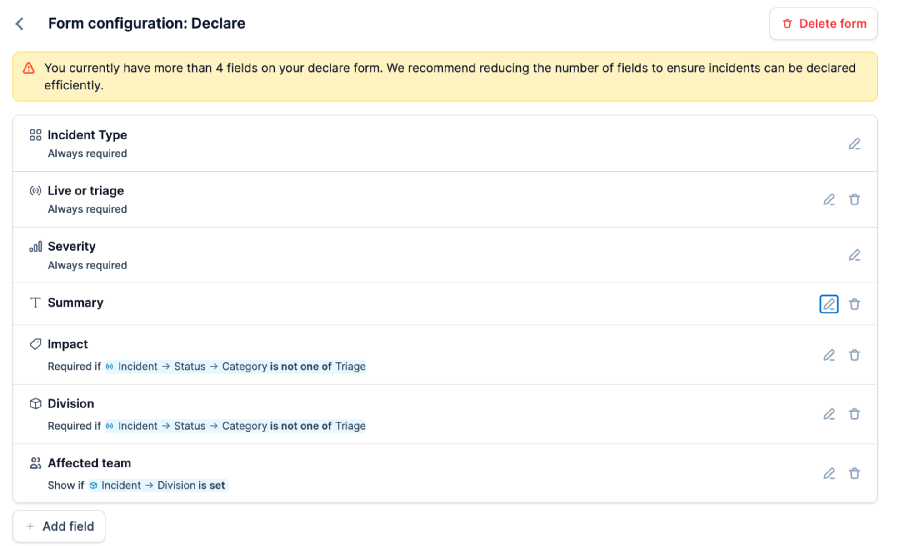
Task: Edit the Affected team field
Action: pos(829,474)
